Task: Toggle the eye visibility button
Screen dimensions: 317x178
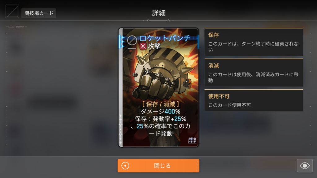Action: click(x=305, y=166)
